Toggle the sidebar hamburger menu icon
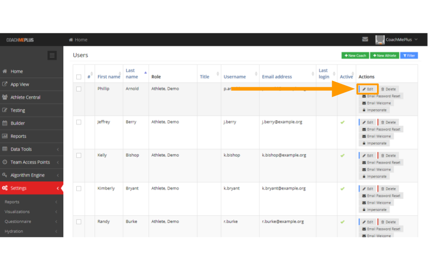This screenshot has width=428, height=276. pyautogui.click(x=52, y=56)
